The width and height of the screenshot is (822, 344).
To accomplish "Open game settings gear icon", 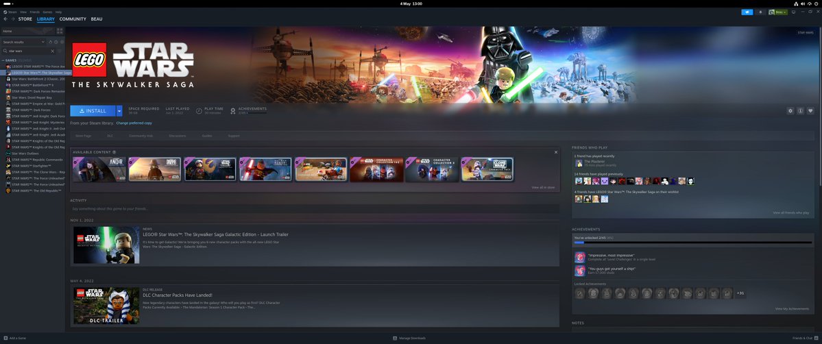I will (x=790, y=110).
